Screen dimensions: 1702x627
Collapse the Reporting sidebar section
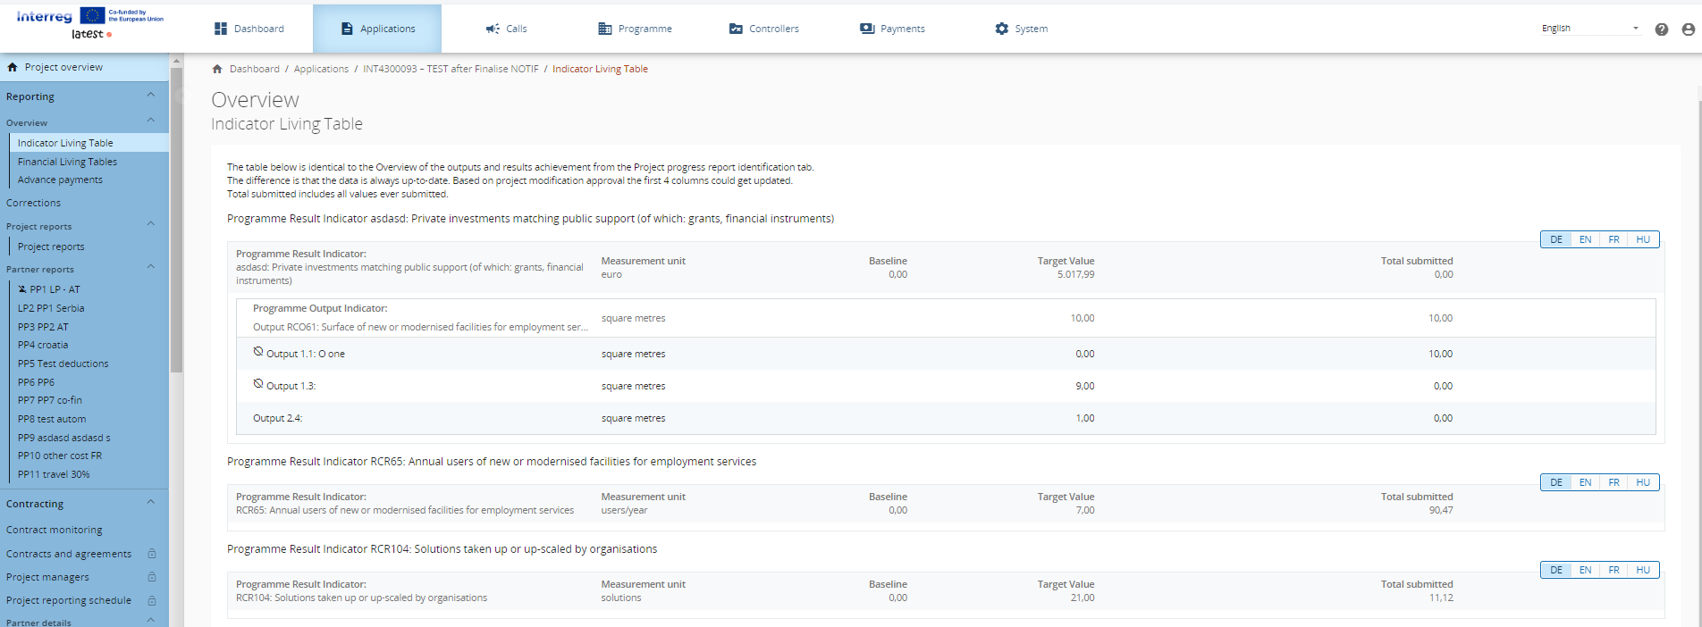(x=150, y=96)
